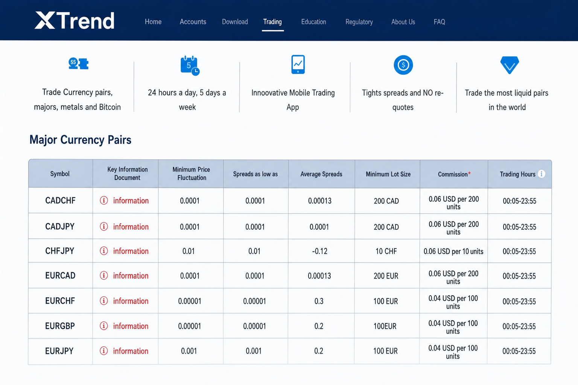This screenshot has height=385, width=578.
Task: Click the Commission column header
Action: 454,174
